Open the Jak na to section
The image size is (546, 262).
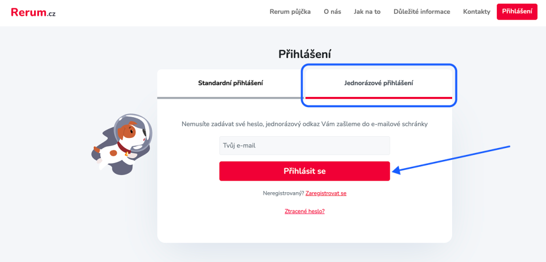(367, 12)
